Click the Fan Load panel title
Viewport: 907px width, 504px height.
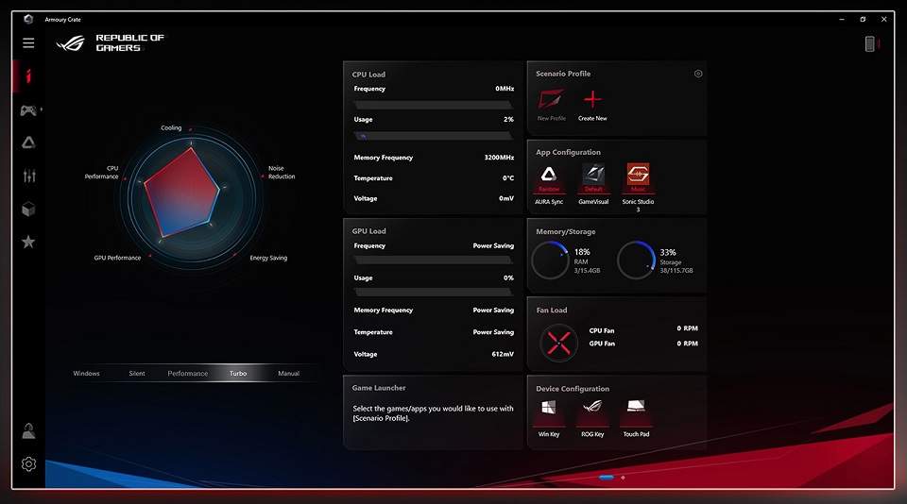click(551, 310)
